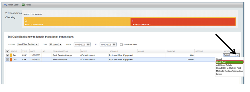Click ATM Withdrawal in Downloaded As column
The image size is (250, 92).
point(60,59)
